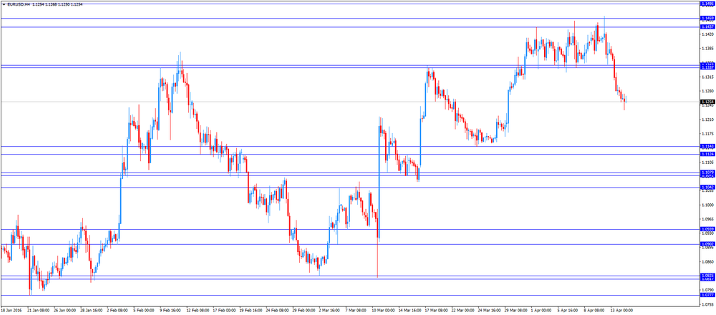716x315 pixels.
Task: Click the 1.1420 price scale value
Action: [707, 34]
